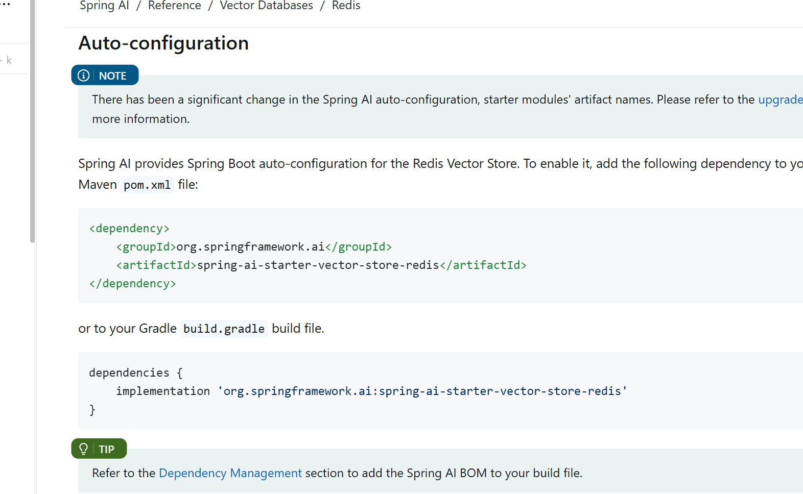Screen dimensions: 803x494
Task: Go to the Reference breadcrumb
Action: 174,6
